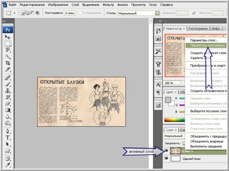Open the layer blend mode Нормальный dropdown
Viewport: 229px width, 171px height.
(x=174, y=136)
